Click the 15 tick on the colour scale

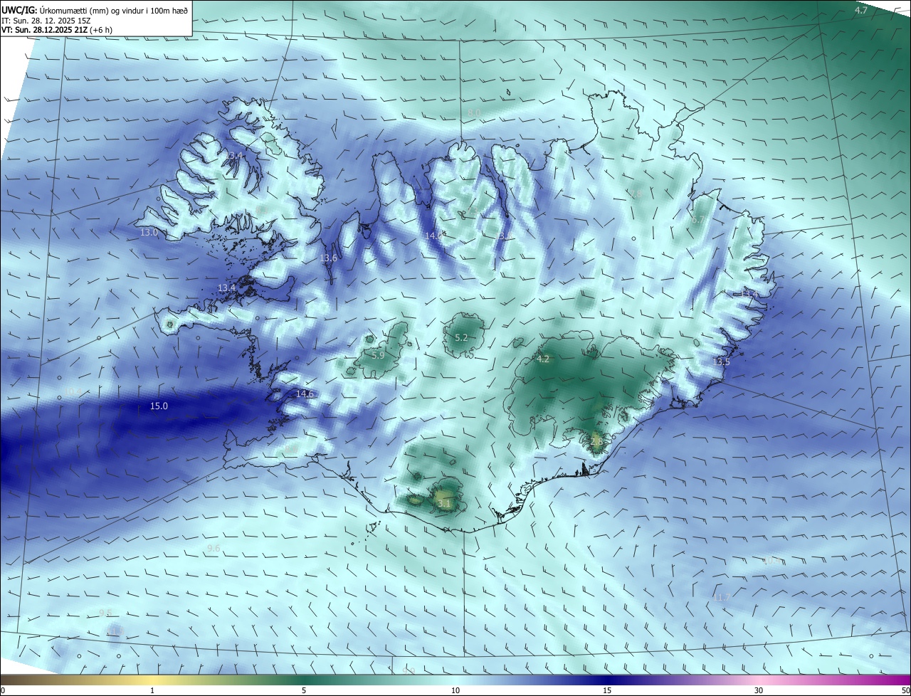(607, 690)
